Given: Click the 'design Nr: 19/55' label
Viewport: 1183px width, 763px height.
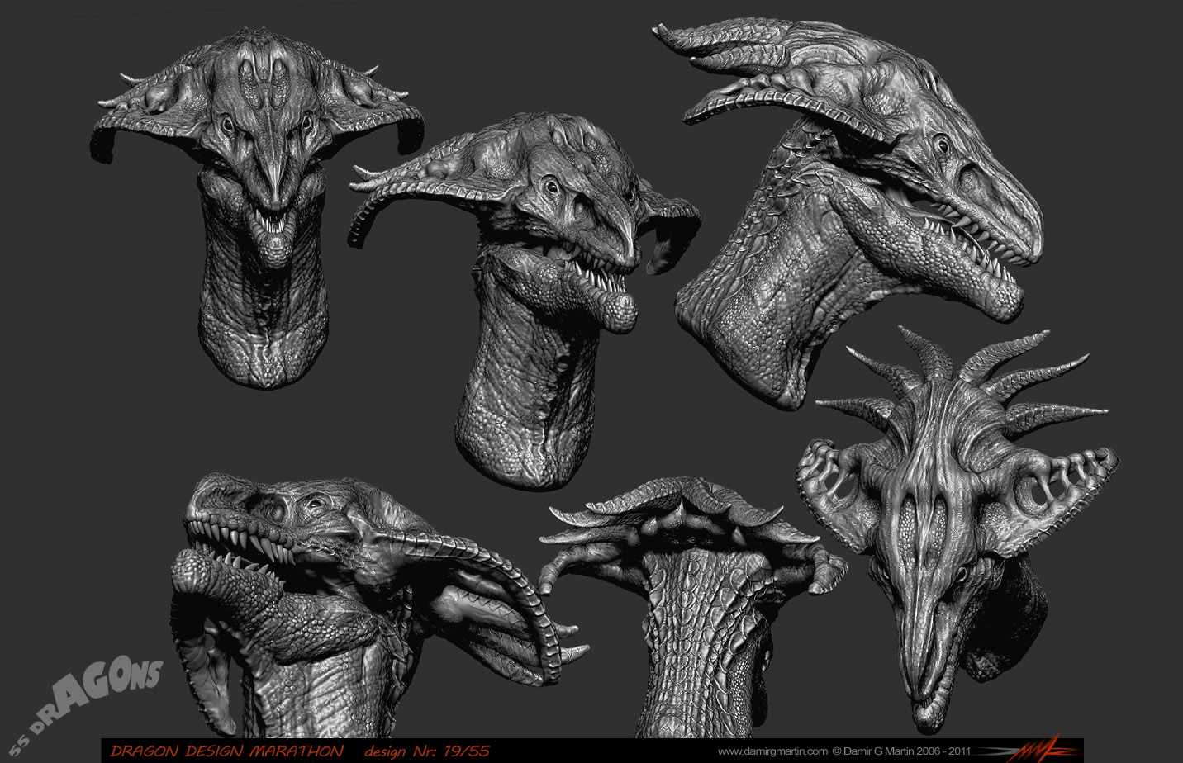Looking at the screenshot, I should (x=426, y=751).
